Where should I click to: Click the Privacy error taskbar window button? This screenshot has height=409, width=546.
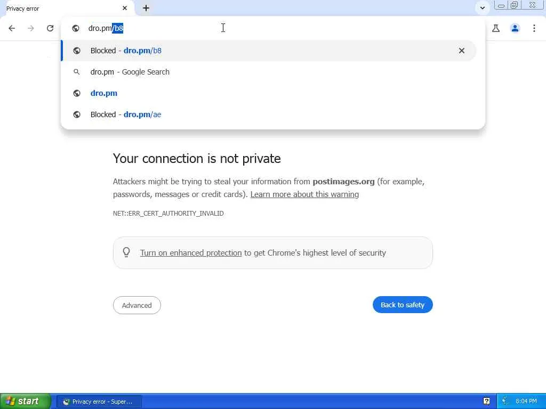tap(99, 402)
